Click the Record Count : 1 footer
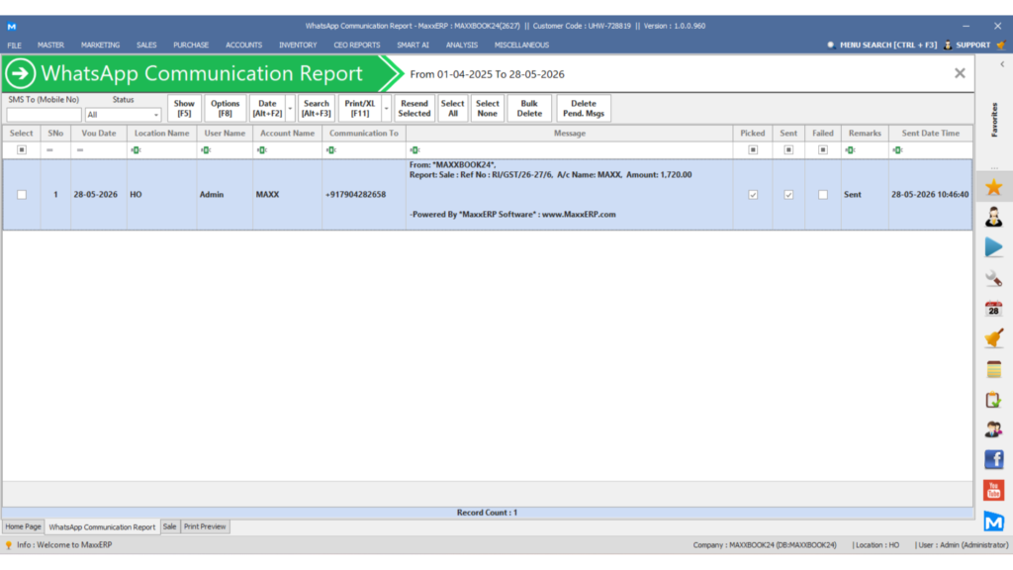The height and width of the screenshot is (570, 1013). click(x=487, y=513)
